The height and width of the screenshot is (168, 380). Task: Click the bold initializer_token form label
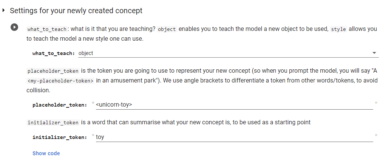point(60,137)
